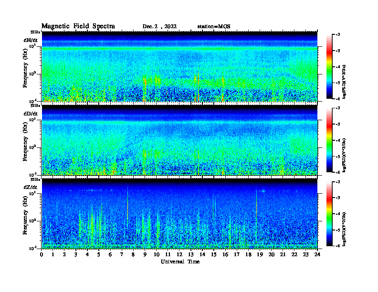Click the 10^0 frequency tick of dZ/dt panel
Screen dimensions: 378x292
33,221
